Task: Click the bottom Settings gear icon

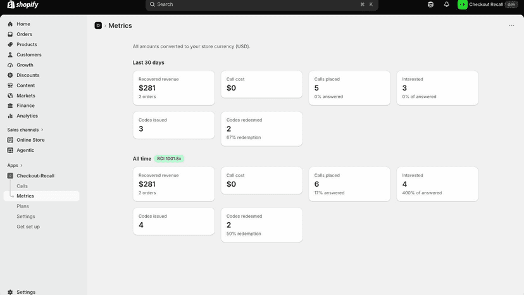Action: point(10,292)
